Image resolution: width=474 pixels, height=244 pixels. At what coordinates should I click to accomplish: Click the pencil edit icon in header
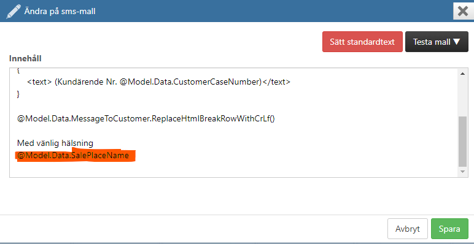(x=14, y=12)
